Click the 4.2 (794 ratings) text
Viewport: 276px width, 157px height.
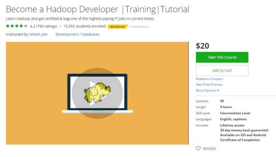pos(43,26)
